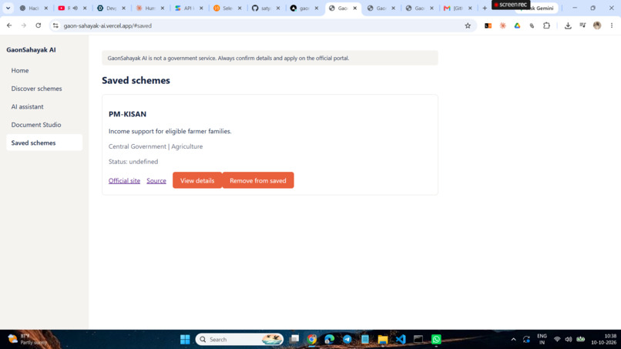Open the Google Drive extension icon
The image size is (621, 349).
click(x=517, y=25)
